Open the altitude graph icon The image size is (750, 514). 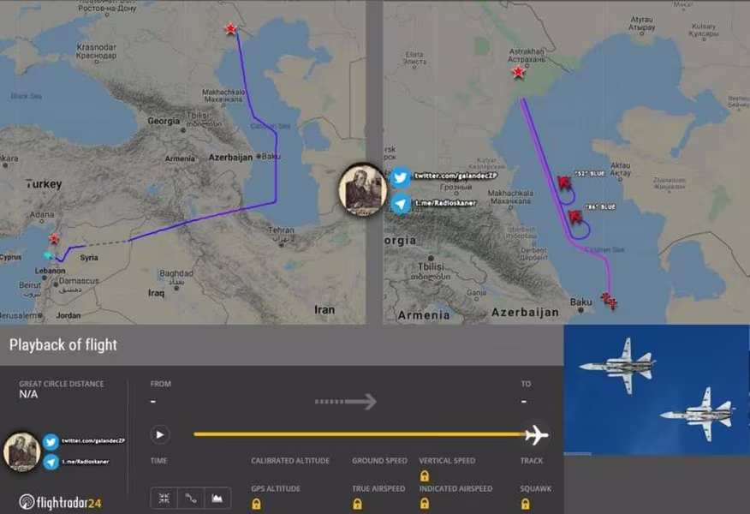pos(217,499)
